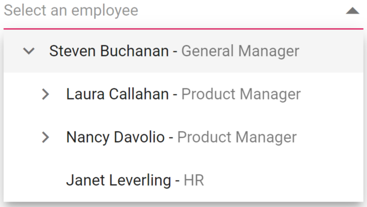This screenshot has height=207, width=367.
Task: Click the dash separator after Steven Buchanan
Action: pos(175,52)
